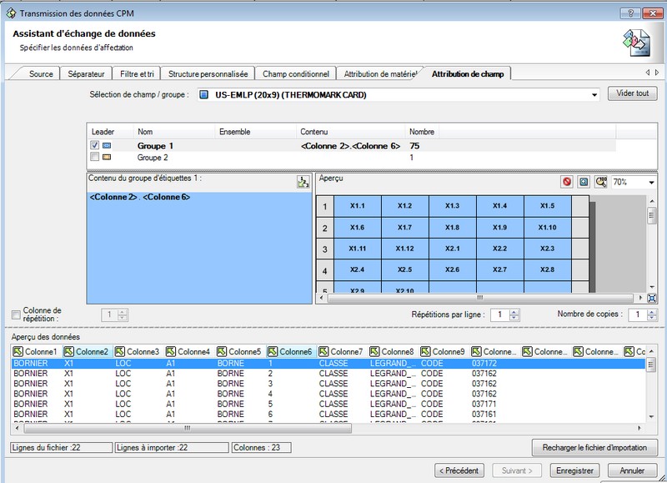667x483 pixels.
Task: Check the Groupe 2 leader checkbox
Action: click(x=94, y=157)
